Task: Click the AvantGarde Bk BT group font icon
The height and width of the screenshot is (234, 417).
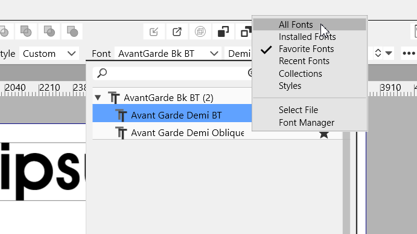Action: pyautogui.click(x=113, y=97)
